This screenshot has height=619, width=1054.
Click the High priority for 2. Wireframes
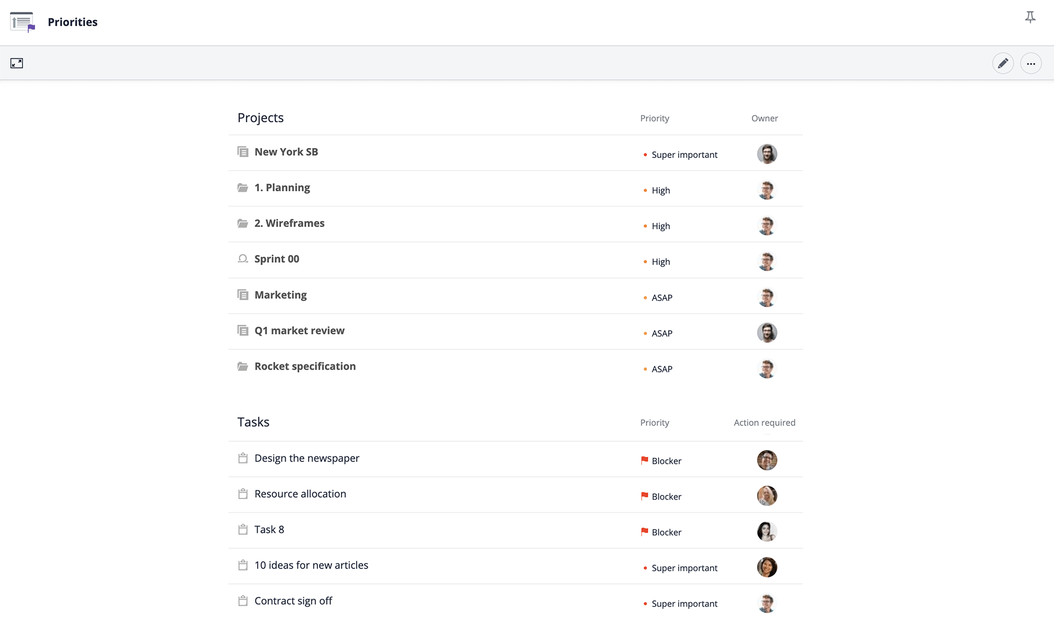coord(661,226)
